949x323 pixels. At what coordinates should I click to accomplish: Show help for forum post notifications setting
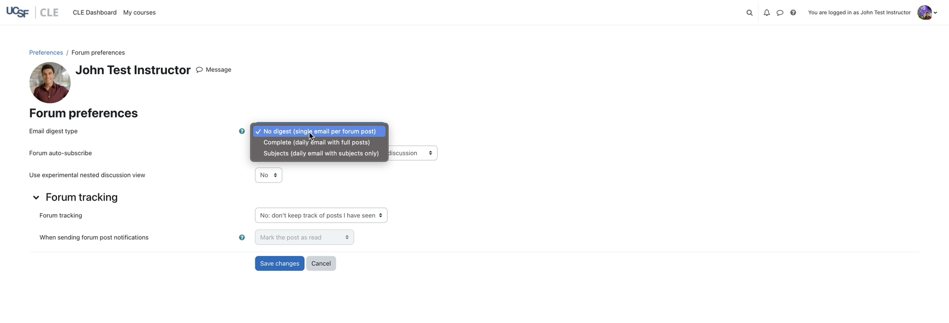tap(242, 238)
